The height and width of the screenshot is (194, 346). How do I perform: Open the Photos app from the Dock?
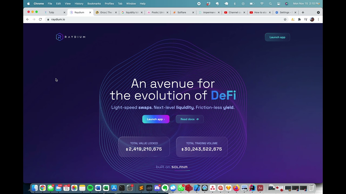[74, 188]
